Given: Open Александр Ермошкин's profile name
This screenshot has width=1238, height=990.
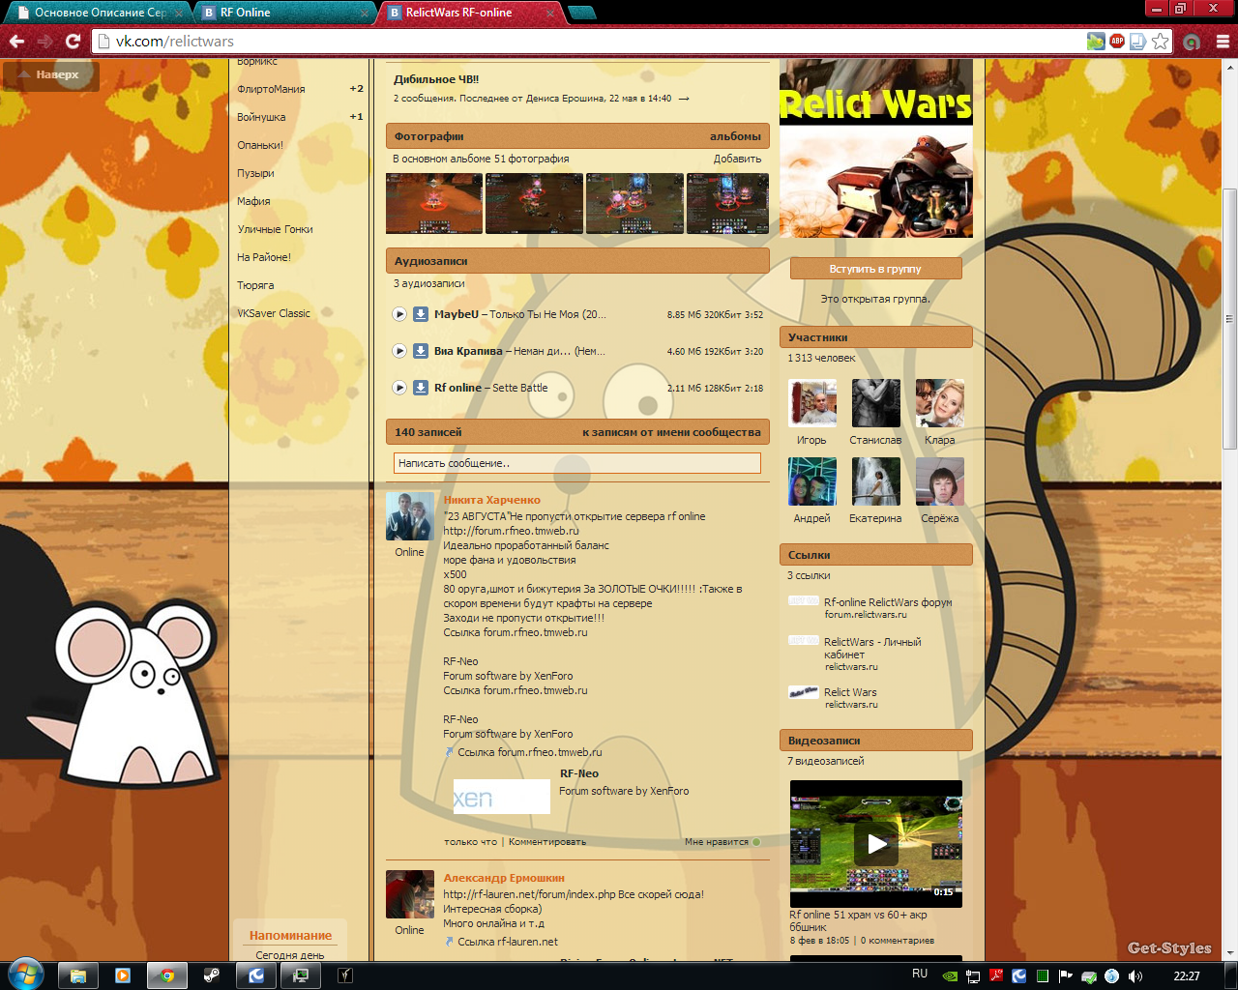Looking at the screenshot, I should (x=504, y=878).
